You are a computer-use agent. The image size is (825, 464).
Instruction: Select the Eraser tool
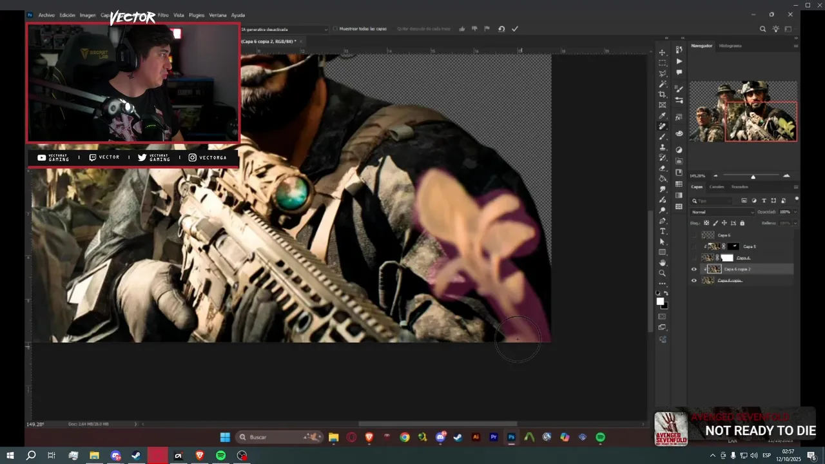[x=663, y=168]
